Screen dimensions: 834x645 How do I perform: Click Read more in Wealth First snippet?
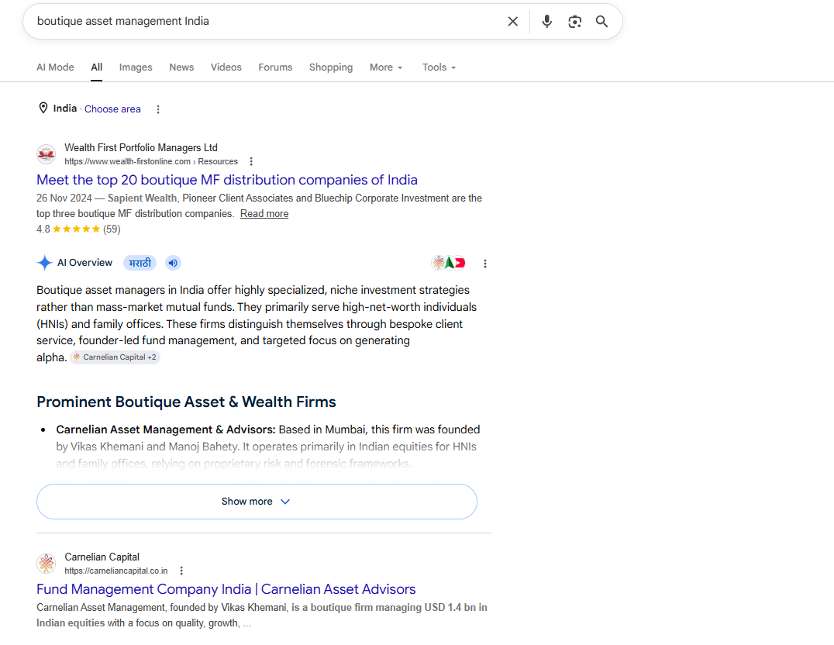(x=264, y=213)
